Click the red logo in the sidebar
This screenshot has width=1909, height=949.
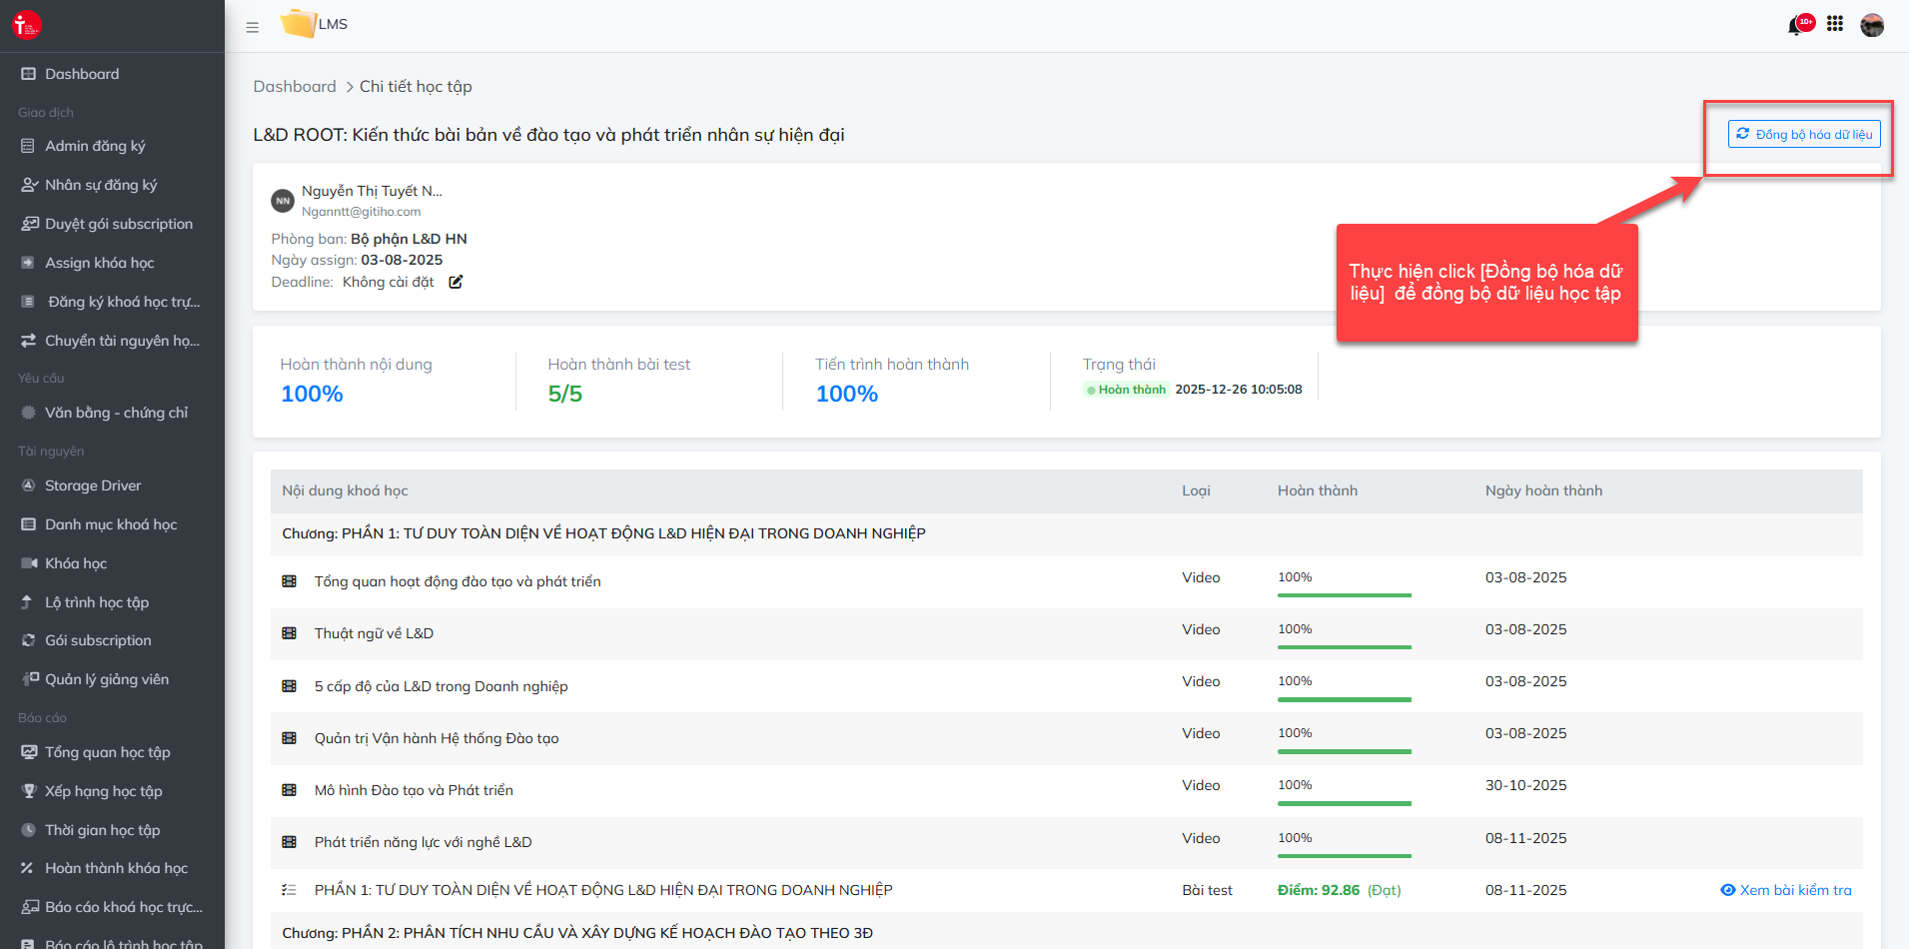(x=27, y=25)
